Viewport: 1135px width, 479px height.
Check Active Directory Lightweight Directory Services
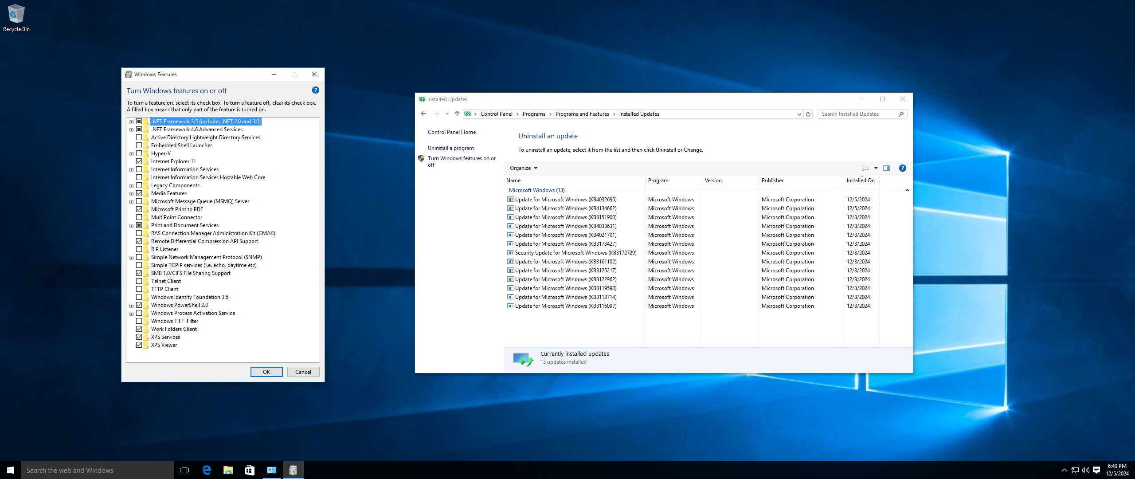coord(139,137)
